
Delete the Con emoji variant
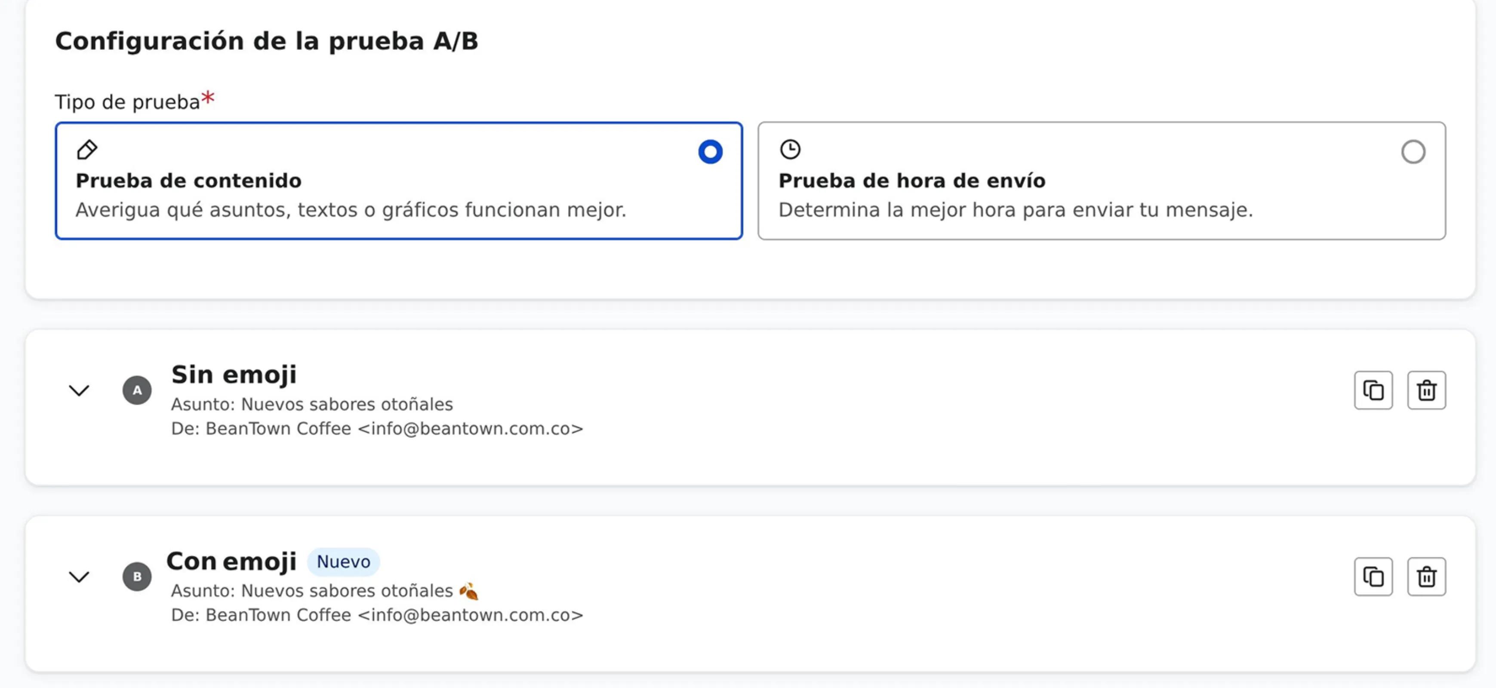(x=1426, y=577)
